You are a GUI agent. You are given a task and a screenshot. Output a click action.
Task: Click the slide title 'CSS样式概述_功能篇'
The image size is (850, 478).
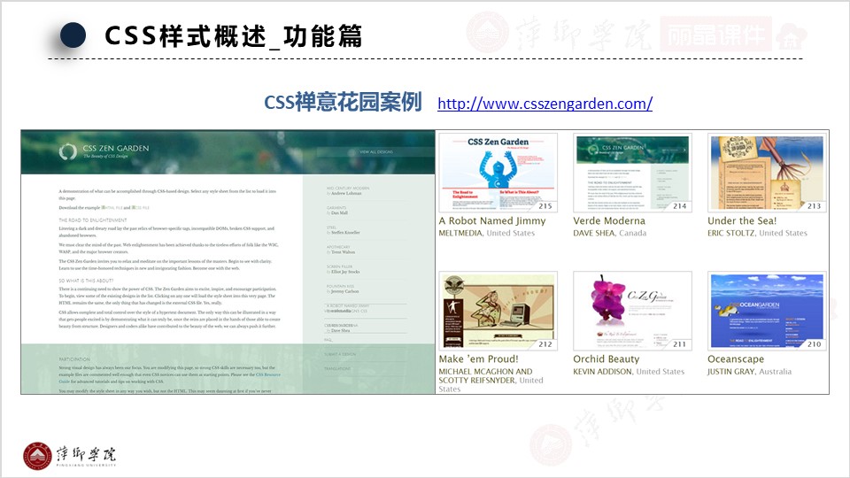click(233, 36)
